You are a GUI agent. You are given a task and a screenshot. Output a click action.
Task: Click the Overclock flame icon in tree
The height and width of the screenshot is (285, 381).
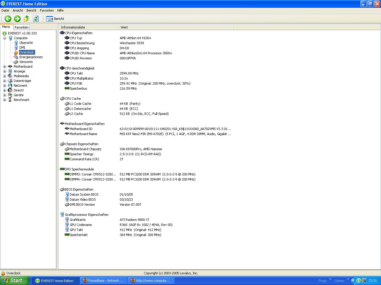pyautogui.click(x=16, y=52)
